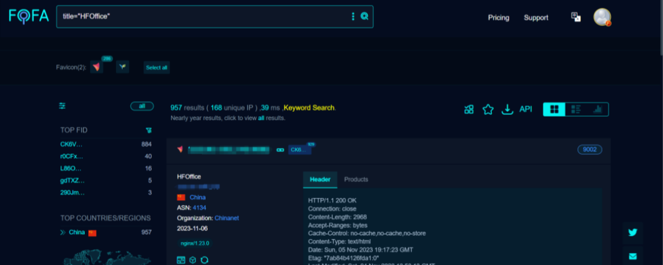Share via the Twitter bird button
Image resolution: width=663 pixels, height=265 pixels.
[633, 232]
